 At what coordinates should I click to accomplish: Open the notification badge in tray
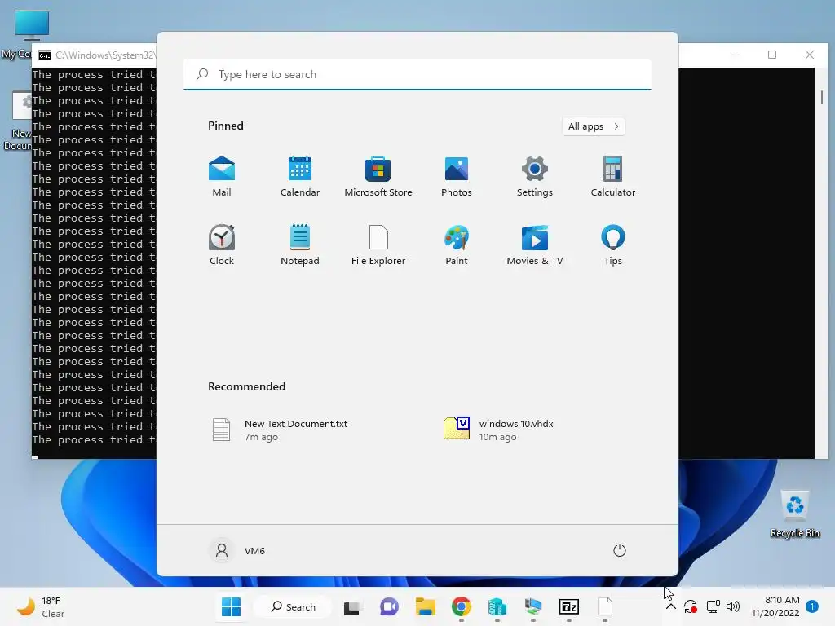pos(812,606)
